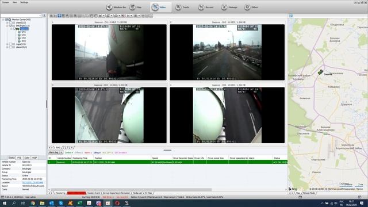Open Opera browser from the taskbar
This screenshot has height=207, width=368.
tap(117, 203)
